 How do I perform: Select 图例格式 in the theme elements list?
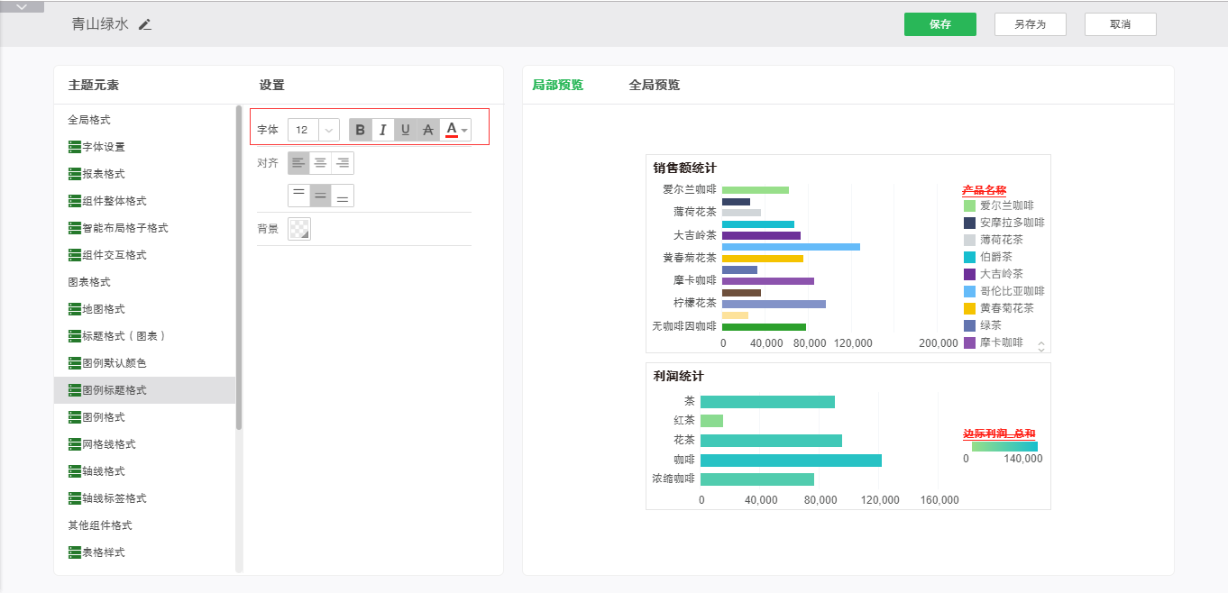pyautogui.click(x=103, y=417)
